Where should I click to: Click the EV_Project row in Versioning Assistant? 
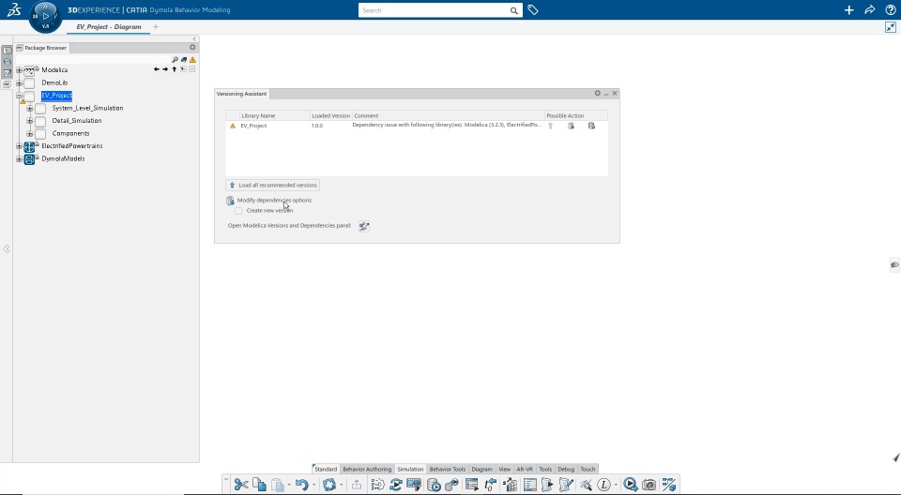click(417, 126)
